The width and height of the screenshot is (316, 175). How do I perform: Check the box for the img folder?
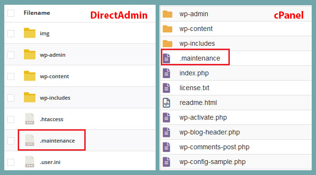11,33
